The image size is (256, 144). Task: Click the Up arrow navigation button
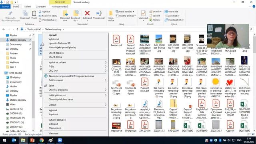coord(17,29)
